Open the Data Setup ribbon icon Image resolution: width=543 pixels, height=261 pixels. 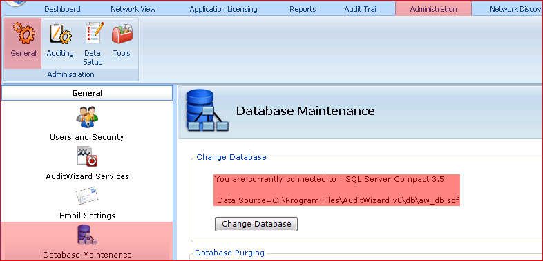point(94,33)
